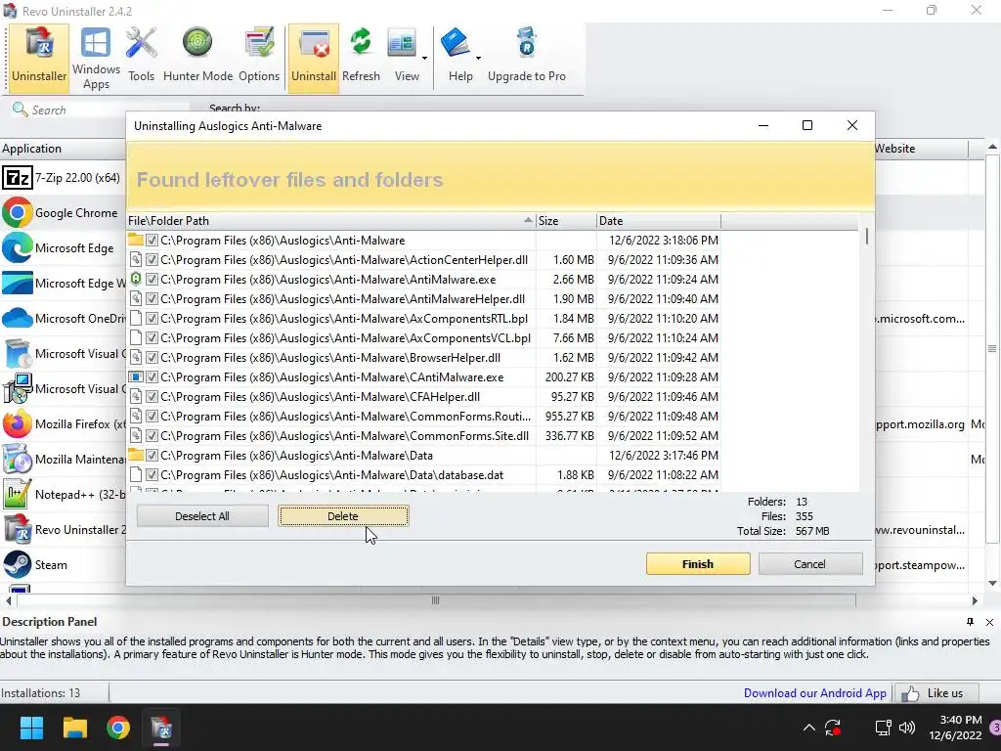1001x751 pixels.
Task: Close the Description Panel
Action: pos(989,622)
